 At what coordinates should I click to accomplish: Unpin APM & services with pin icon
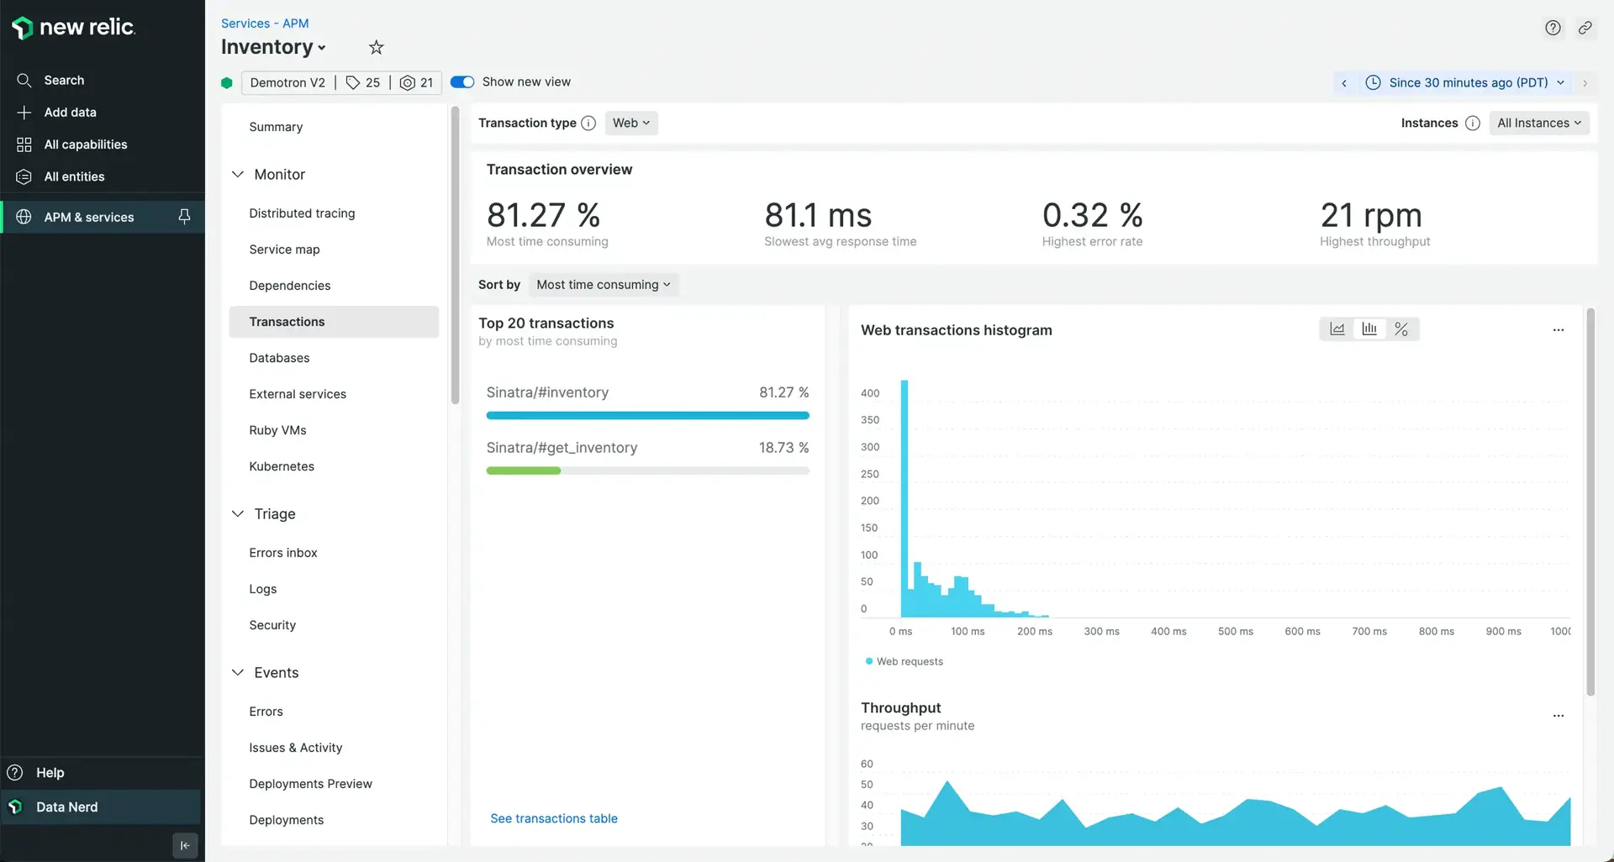coord(184,217)
